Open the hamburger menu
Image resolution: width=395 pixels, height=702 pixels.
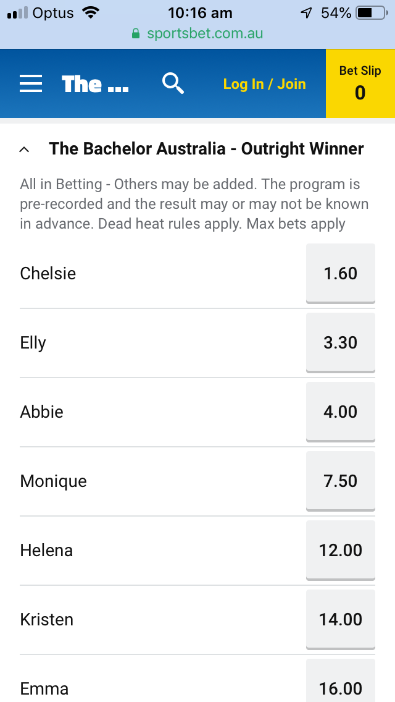click(x=31, y=83)
